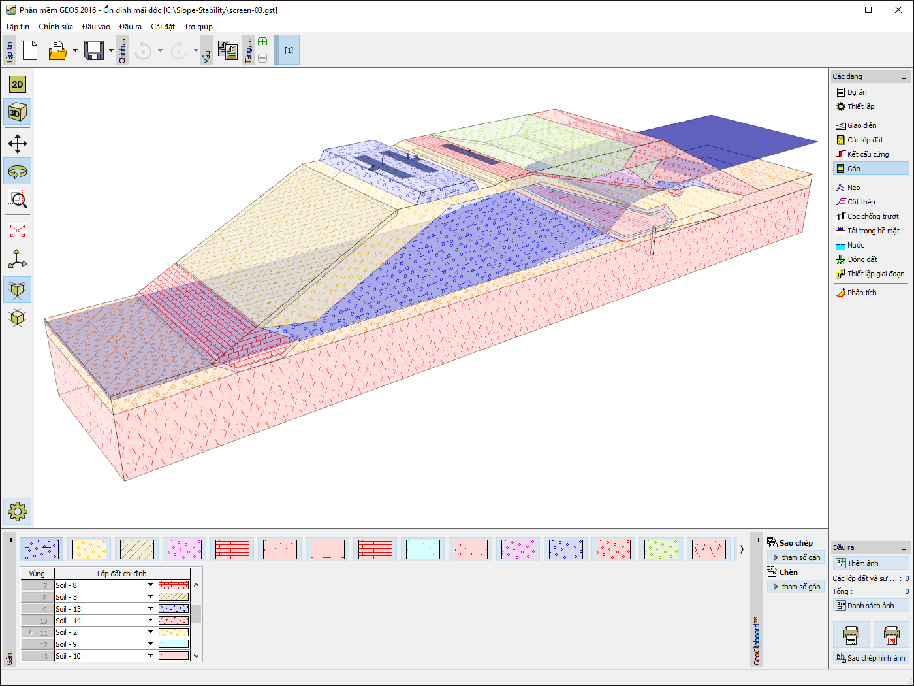This screenshot has height=686, width=914.
Task: Open the Chỉnh sửa menu
Action: [x=55, y=27]
